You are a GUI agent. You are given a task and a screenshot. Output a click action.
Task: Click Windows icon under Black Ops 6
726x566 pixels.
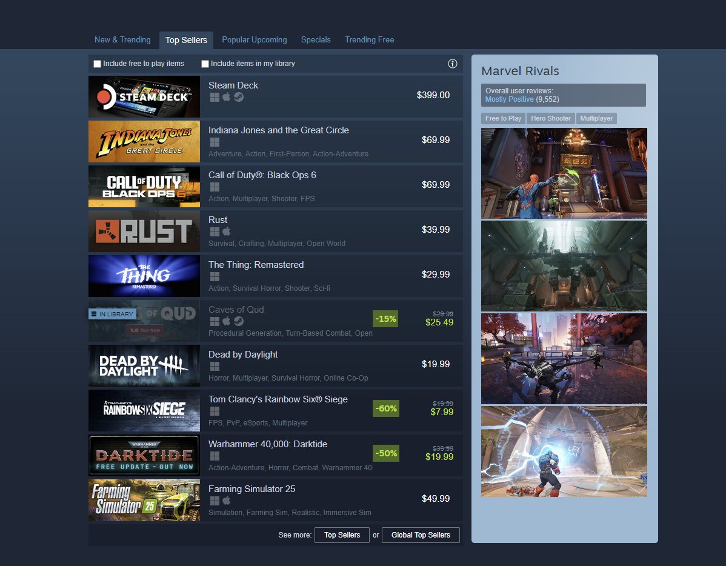[215, 187]
